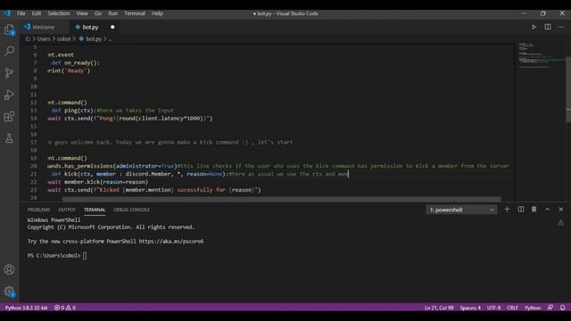Add a new terminal with plus icon
This screenshot has height=321, width=571.
(507, 210)
